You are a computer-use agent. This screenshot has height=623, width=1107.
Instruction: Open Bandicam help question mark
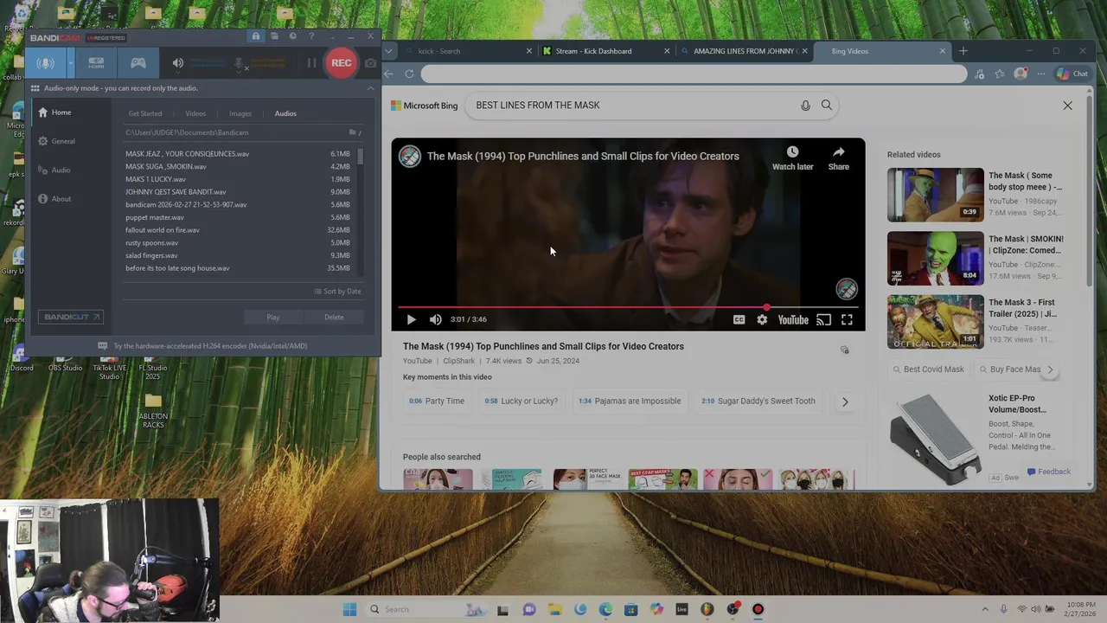[311, 36]
